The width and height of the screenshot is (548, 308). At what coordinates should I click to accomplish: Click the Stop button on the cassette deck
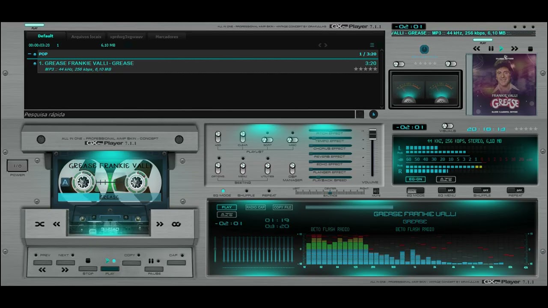tap(88, 269)
